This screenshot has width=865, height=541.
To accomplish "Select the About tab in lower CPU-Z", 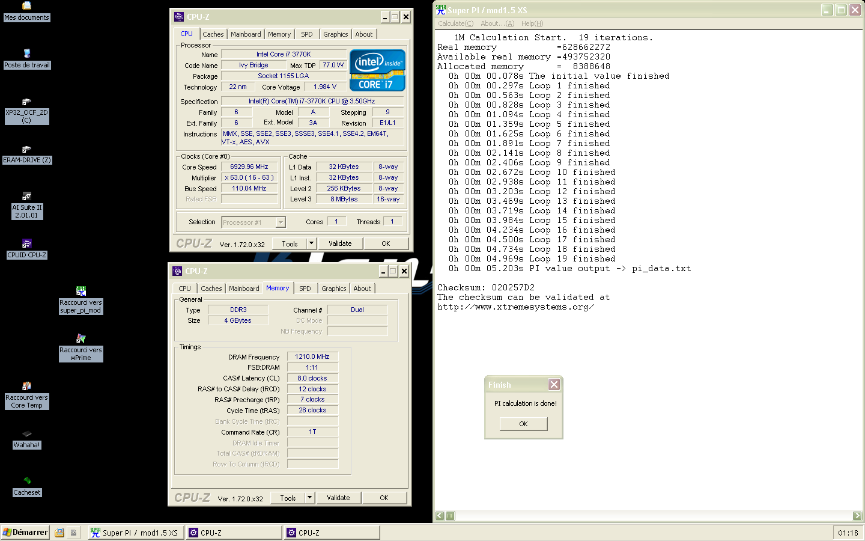I will (x=362, y=289).
